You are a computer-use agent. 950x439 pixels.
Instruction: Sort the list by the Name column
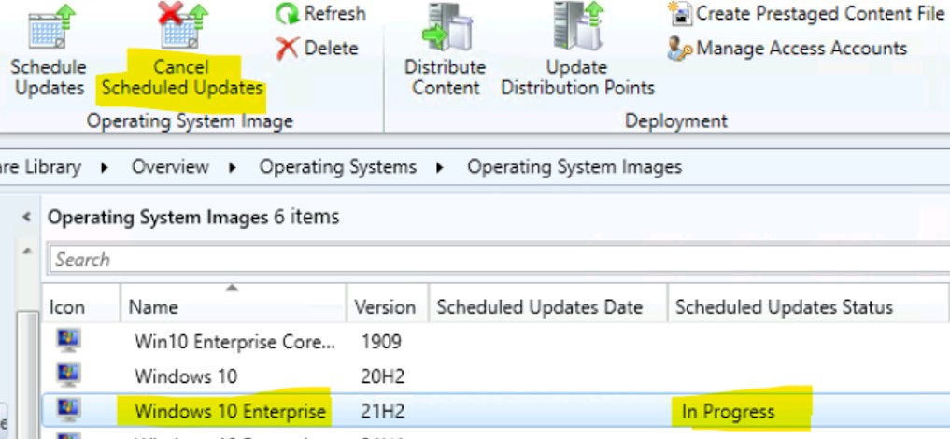(x=234, y=307)
